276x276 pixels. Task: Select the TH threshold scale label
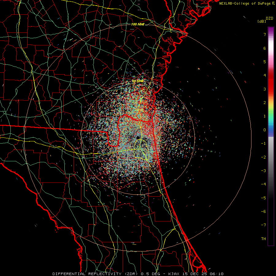pyautogui.click(x=263, y=239)
